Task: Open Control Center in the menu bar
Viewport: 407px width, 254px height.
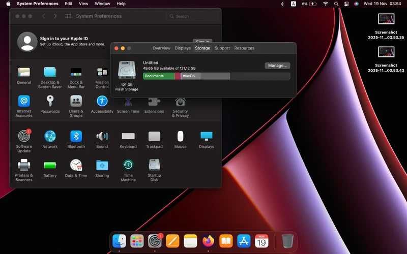Action: coord(346,4)
